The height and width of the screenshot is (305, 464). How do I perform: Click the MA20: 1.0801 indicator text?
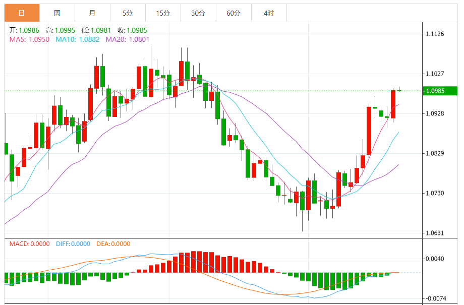[128, 39]
